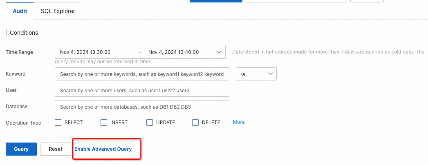Show More operation types
The width and height of the screenshot is (428, 165).
[x=239, y=122]
